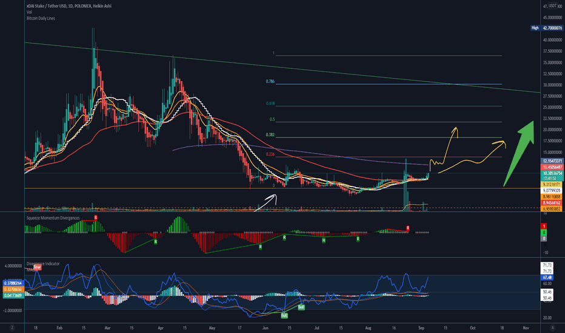Click the Feb date on the time axis

[x=60, y=328]
